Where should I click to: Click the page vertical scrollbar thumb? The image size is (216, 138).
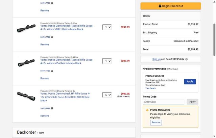[214, 40]
